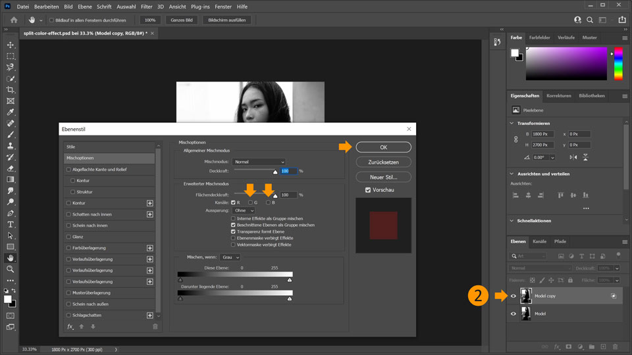Click the Flächendeckkraft percentage input field

tap(288, 195)
